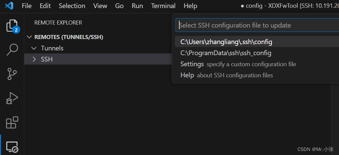Collapse the REMOTES (TUNNELS/SSH) section
The image size is (339, 155).
(x=29, y=37)
